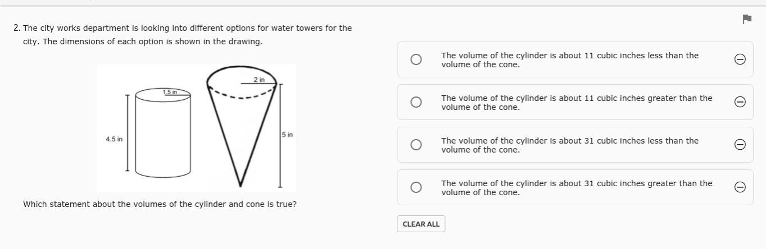Click the cylinder and cone drawing
Viewport: 766px width, 249px height.
[196, 128]
